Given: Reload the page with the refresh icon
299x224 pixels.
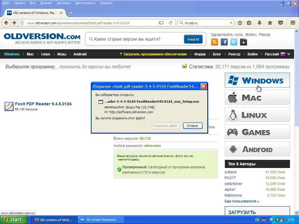Looking at the screenshot, I should click(171, 23).
